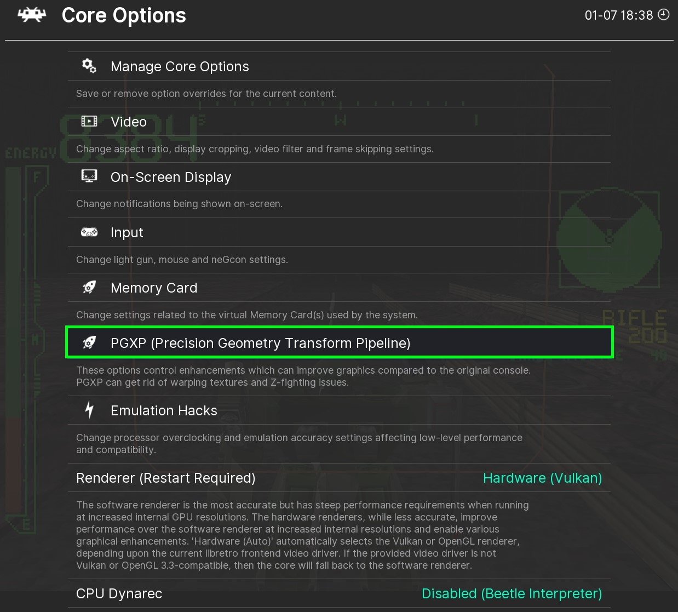The height and width of the screenshot is (612, 678).
Task: Open the Input settings entry
Action: pos(127,233)
